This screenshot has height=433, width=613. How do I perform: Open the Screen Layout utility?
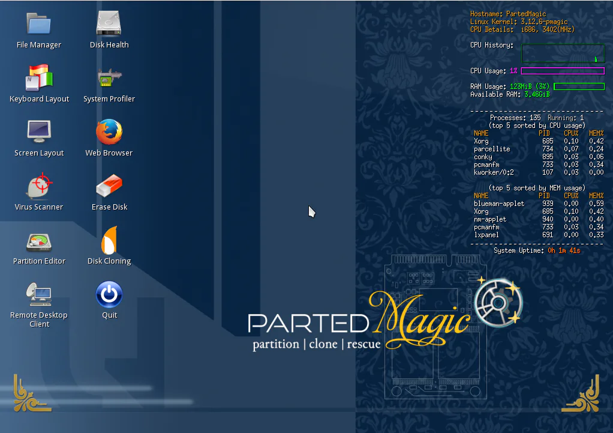[39, 131]
